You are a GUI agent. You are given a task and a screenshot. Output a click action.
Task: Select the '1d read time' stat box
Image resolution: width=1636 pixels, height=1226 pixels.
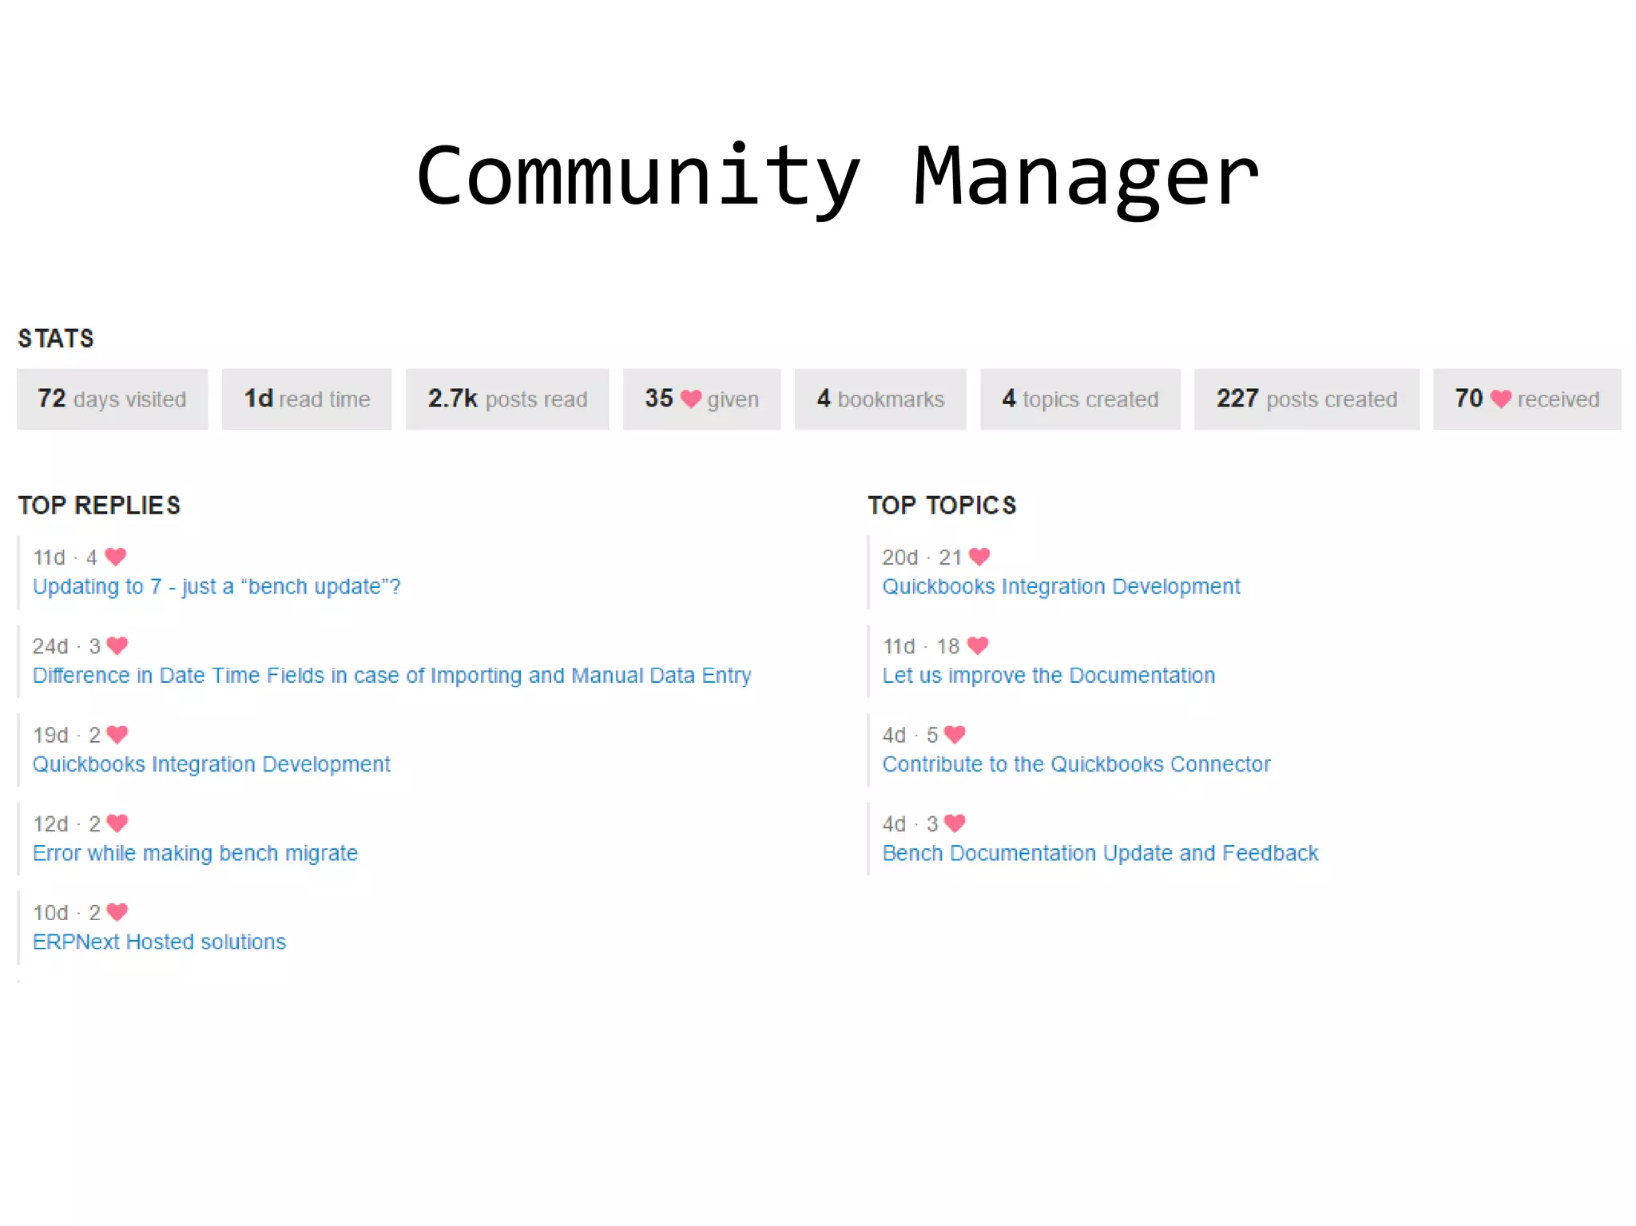pos(307,399)
